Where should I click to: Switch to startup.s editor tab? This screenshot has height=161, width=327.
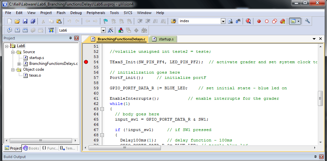(x=163, y=39)
